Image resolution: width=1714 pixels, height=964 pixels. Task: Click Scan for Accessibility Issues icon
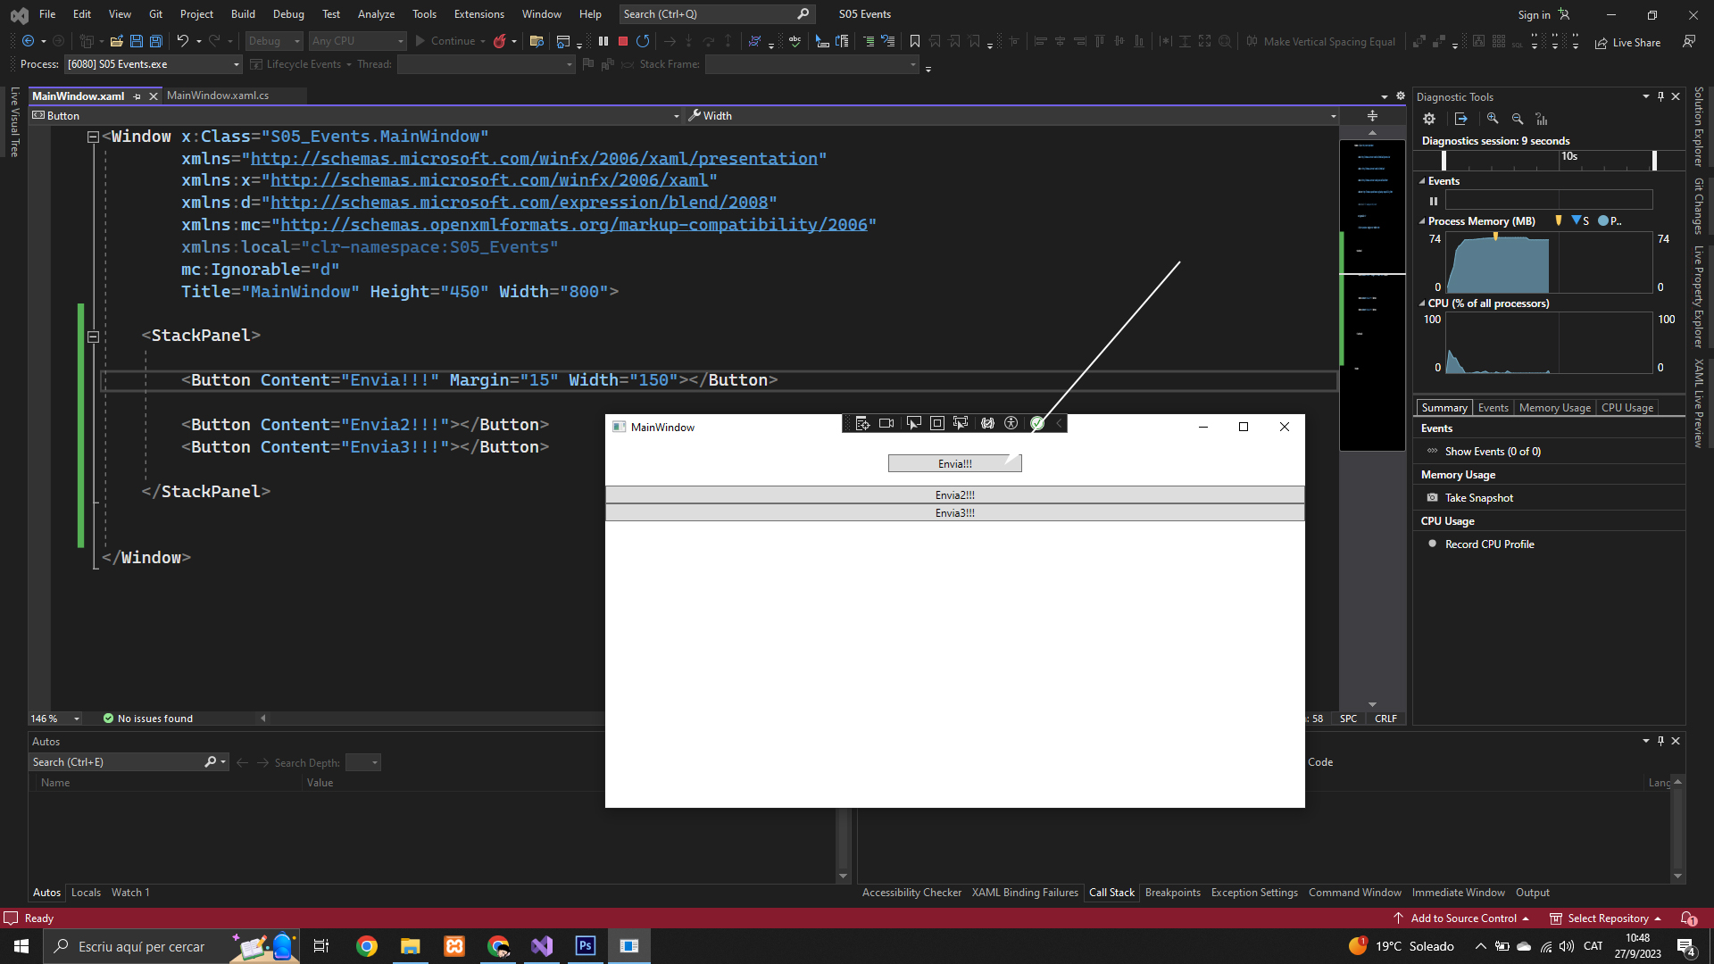(1011, 423)
